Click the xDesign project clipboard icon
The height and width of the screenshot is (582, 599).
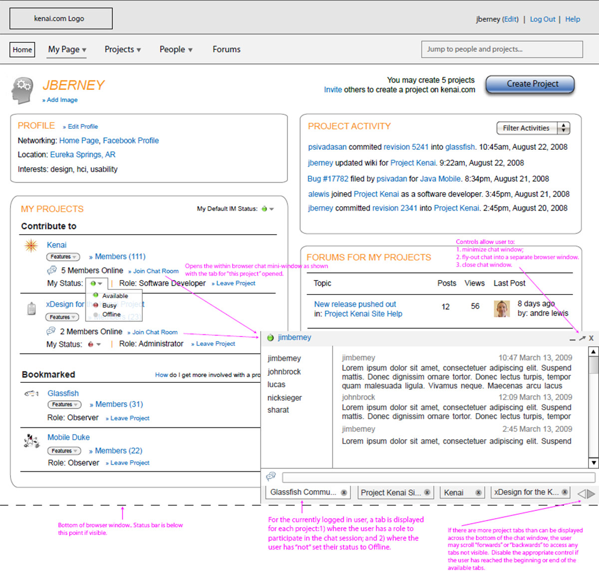[31, 308]
